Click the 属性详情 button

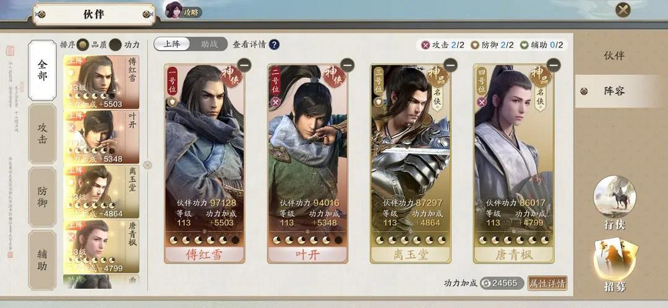coord(547,283)
